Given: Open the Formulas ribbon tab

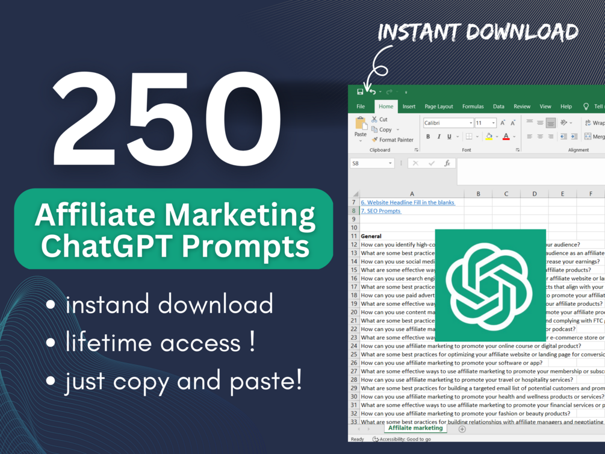Looking at the screenshot, I should point(473,107).
